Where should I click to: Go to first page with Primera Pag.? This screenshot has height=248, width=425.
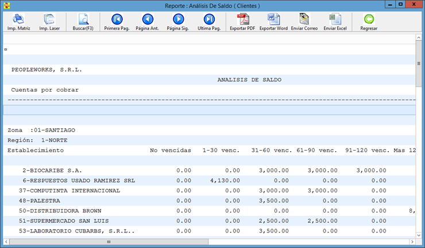point(117,21)
